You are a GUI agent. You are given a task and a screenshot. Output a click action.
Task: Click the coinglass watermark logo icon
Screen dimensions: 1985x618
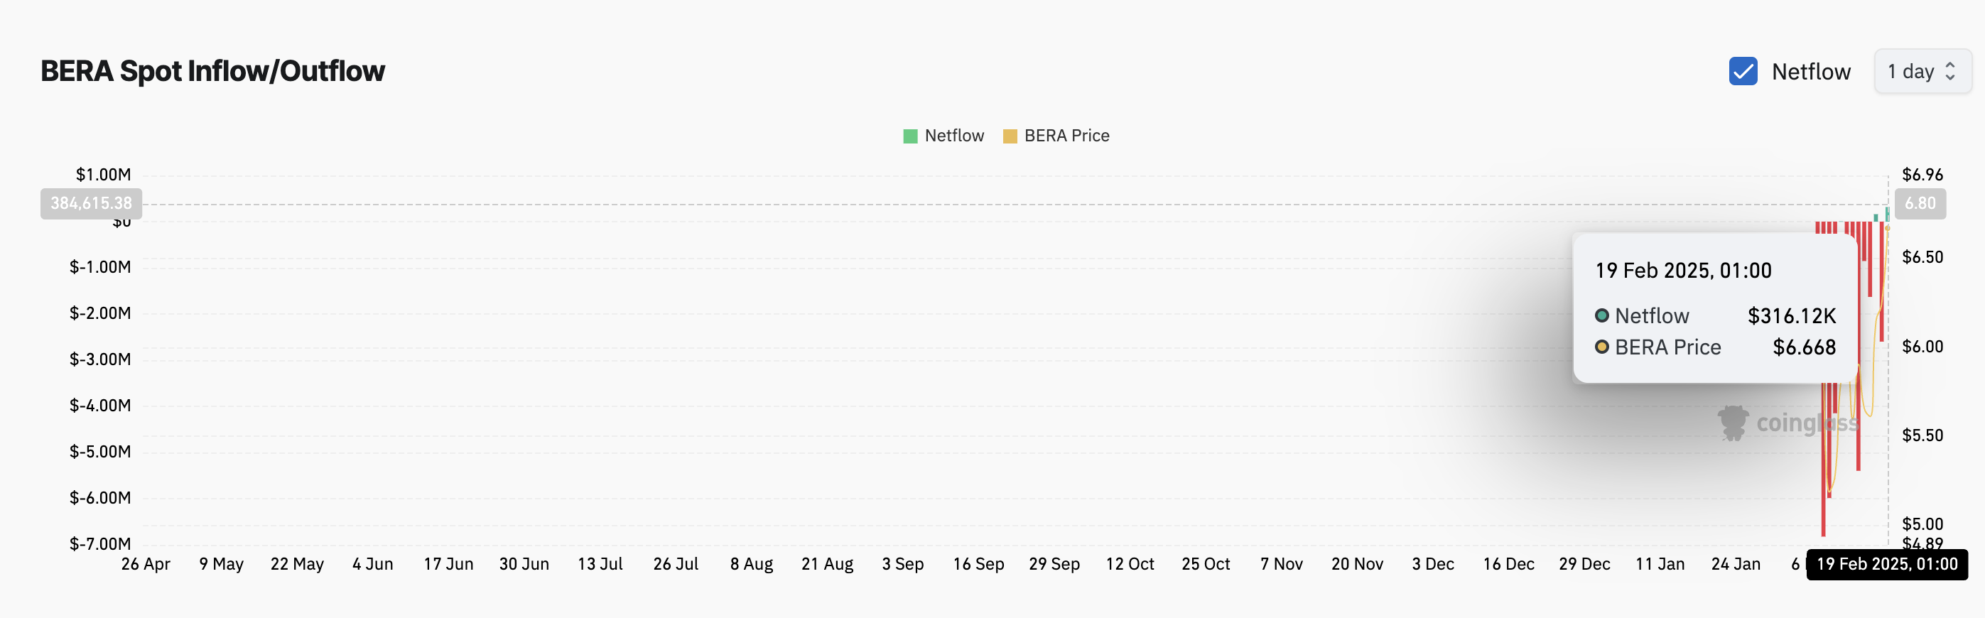pyautogui.click(x=1733, y=423)
